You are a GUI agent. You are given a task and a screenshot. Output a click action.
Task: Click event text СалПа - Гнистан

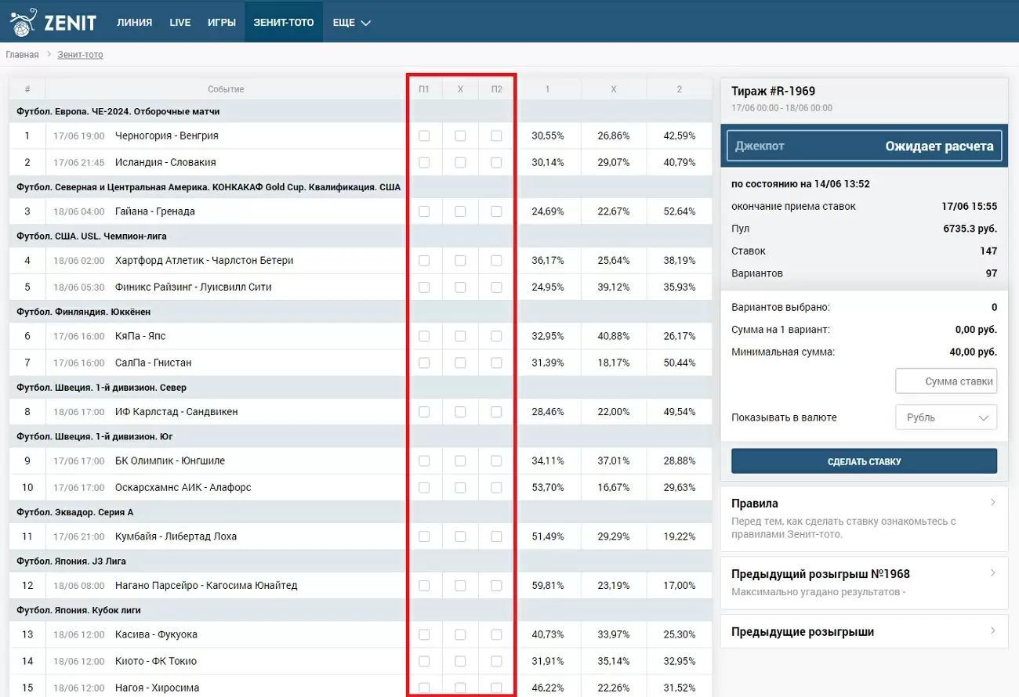154,363
